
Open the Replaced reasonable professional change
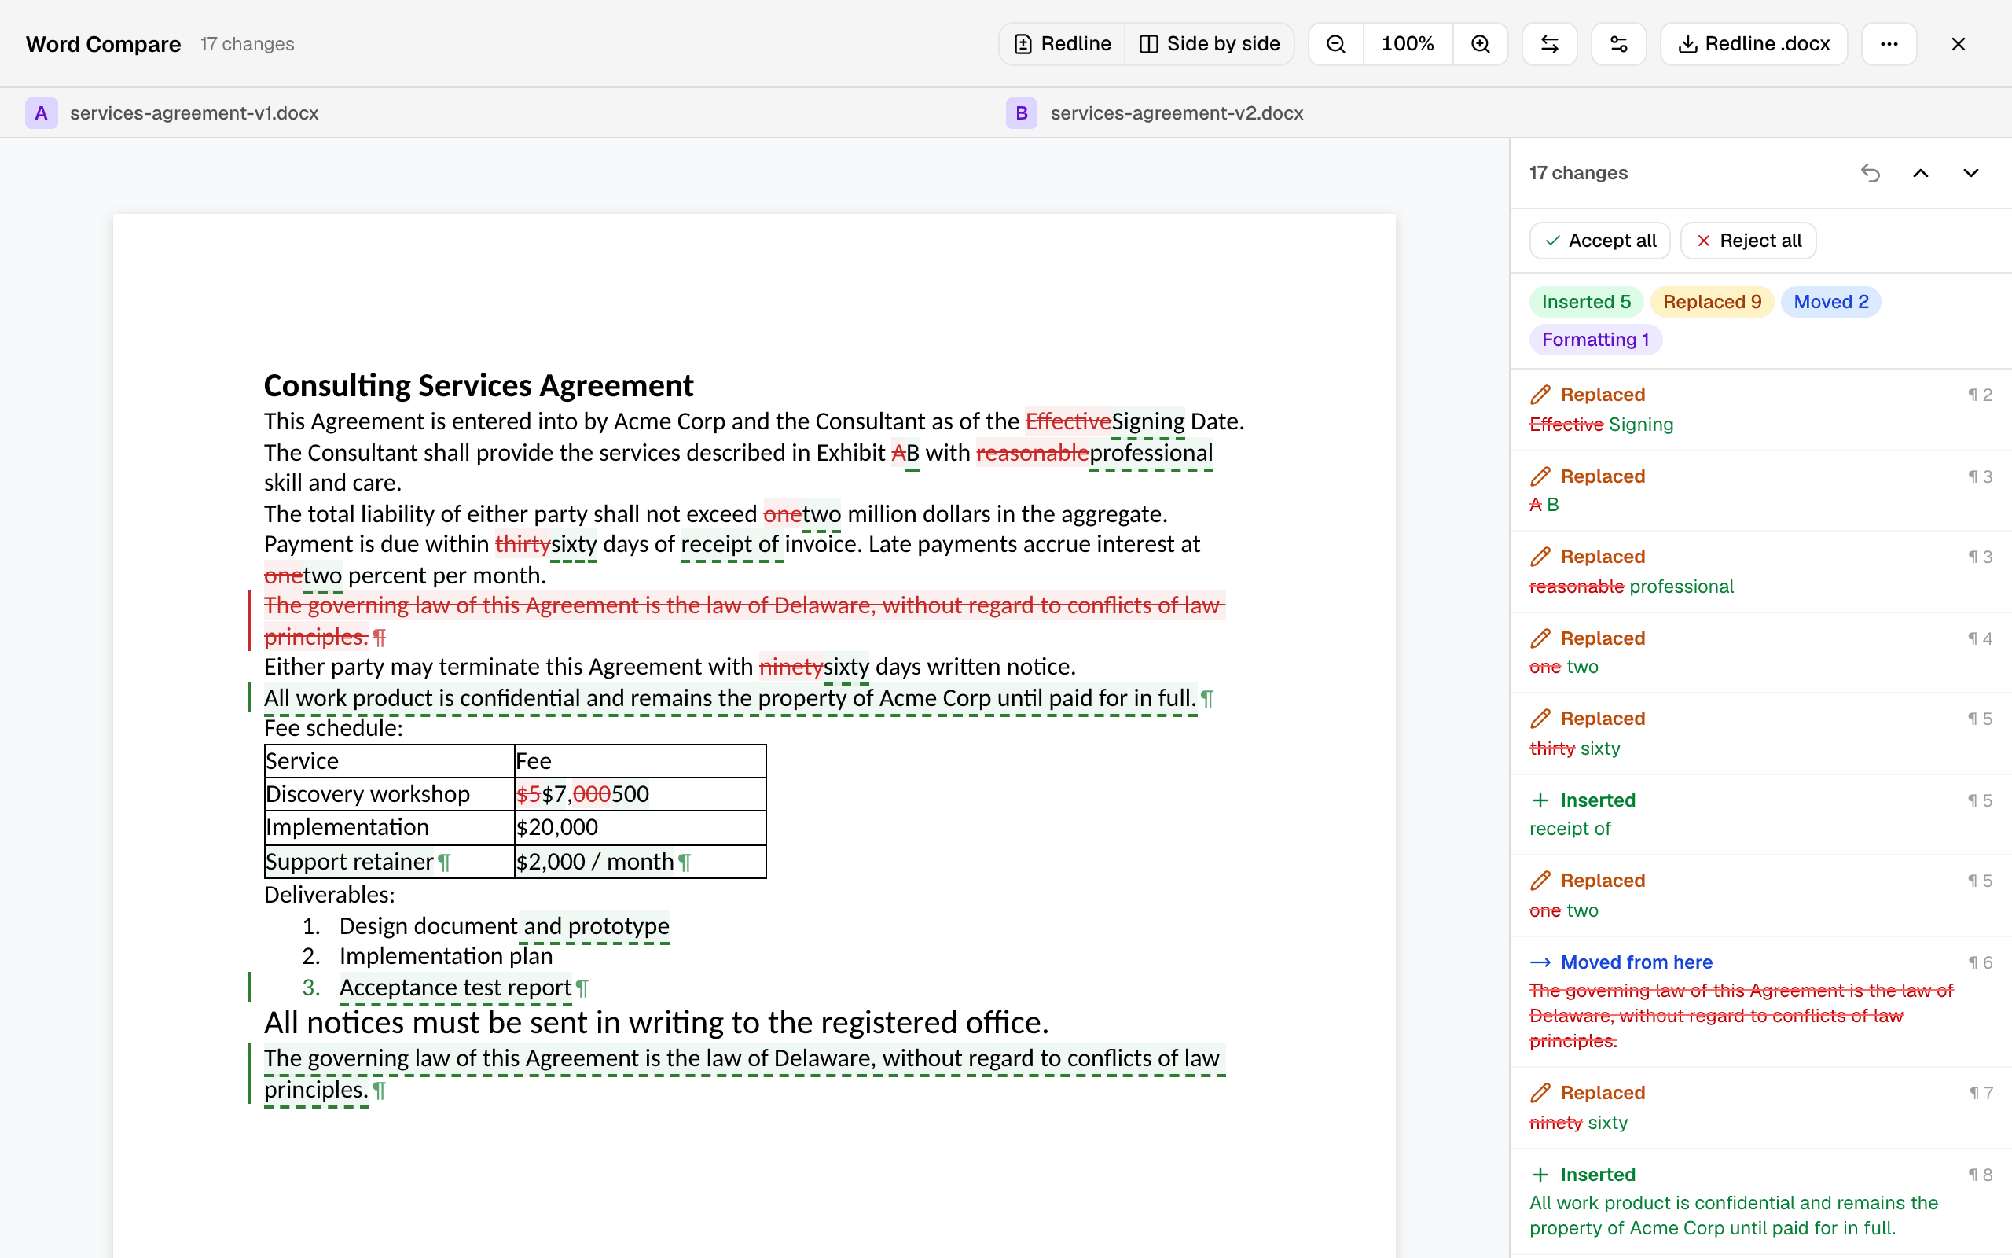[x=1761, y=572]
